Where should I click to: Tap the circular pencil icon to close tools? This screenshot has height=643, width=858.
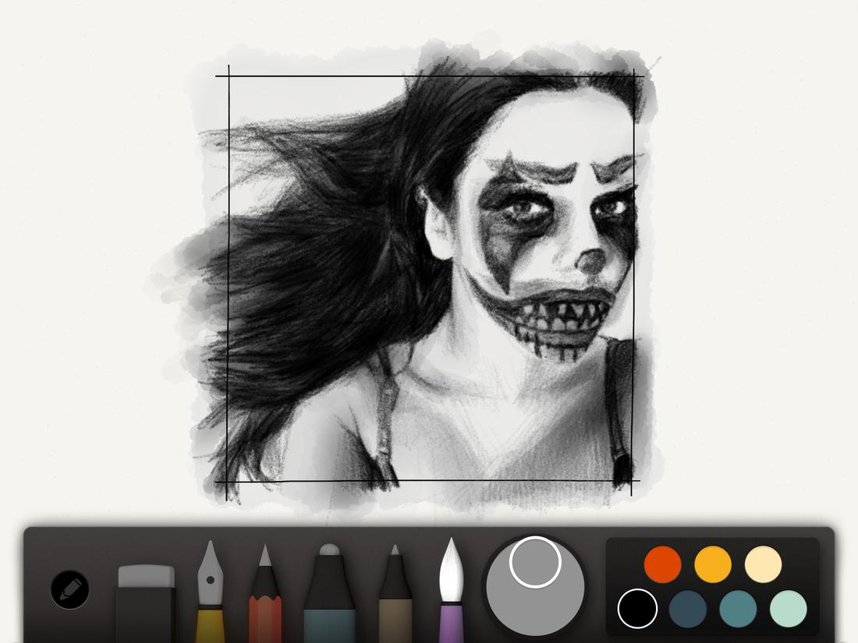coord(69,591)
